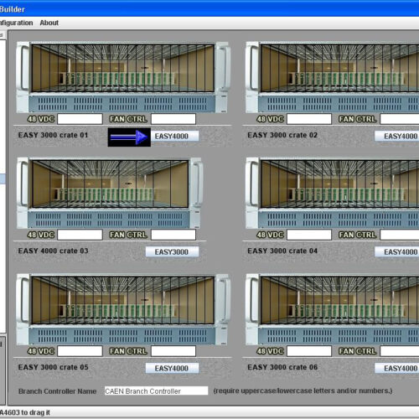
Task: Click the 'Branch Controller Name' label
Action: pos(57,391)
